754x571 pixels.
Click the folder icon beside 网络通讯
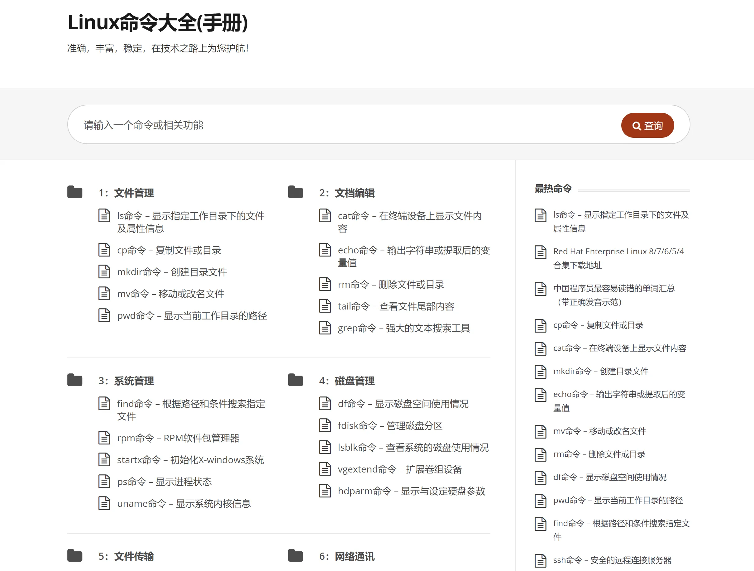tap(295, 556)
